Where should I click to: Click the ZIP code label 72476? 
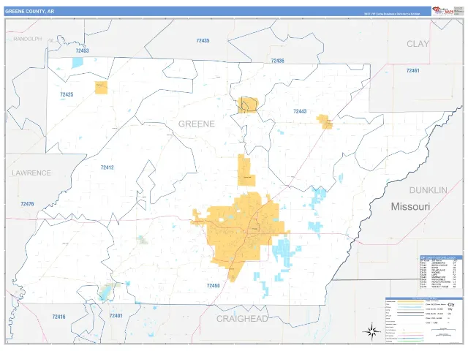(27, 204)
